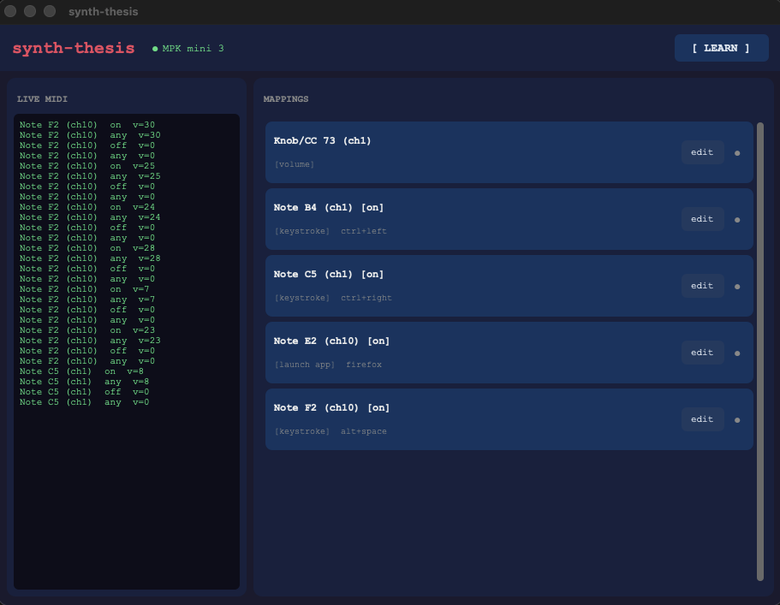Screen dimensions: 780x605
Task: Edit the Note E2 firefox mapping
Action: (702, 352)
